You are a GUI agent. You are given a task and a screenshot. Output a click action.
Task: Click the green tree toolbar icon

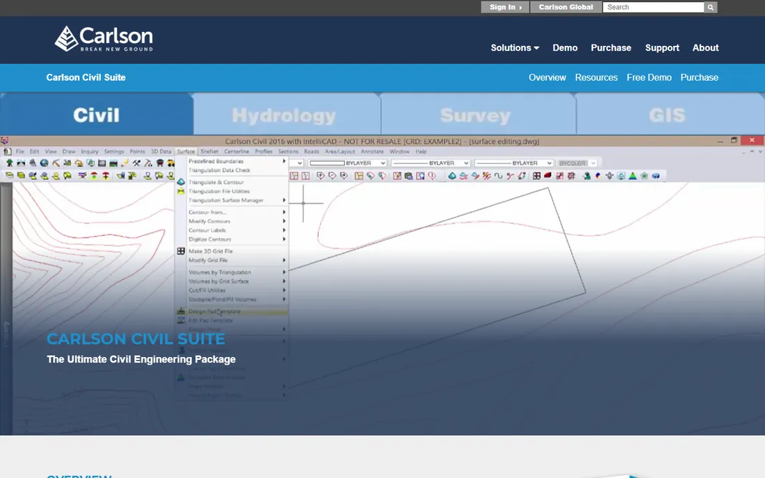click(x=9, y=163)
